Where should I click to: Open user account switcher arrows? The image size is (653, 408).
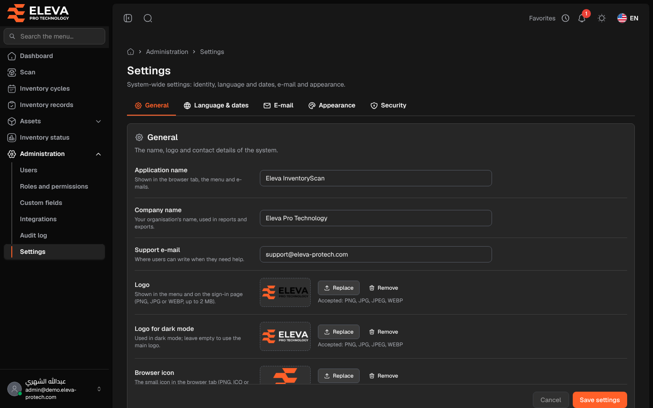click(99, 389)
